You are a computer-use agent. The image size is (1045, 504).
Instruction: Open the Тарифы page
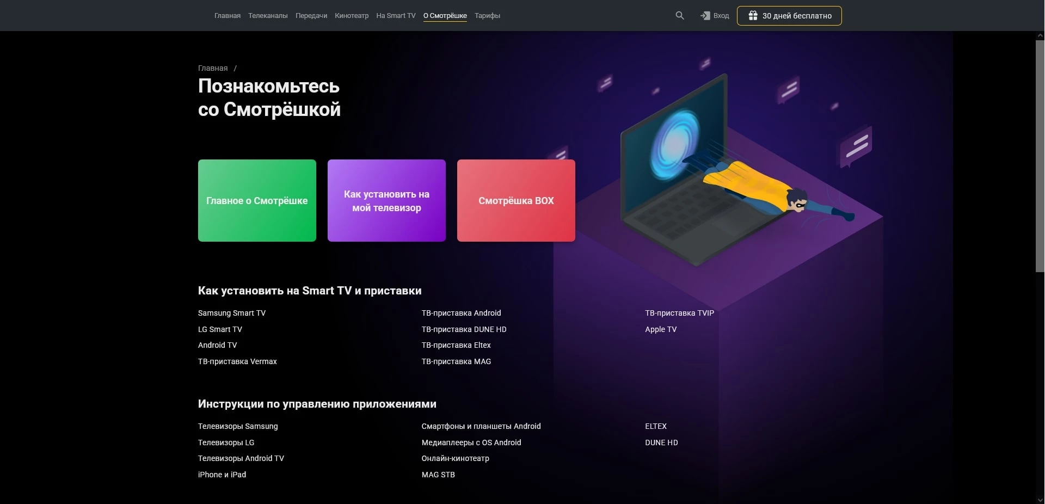coord(487,16)
